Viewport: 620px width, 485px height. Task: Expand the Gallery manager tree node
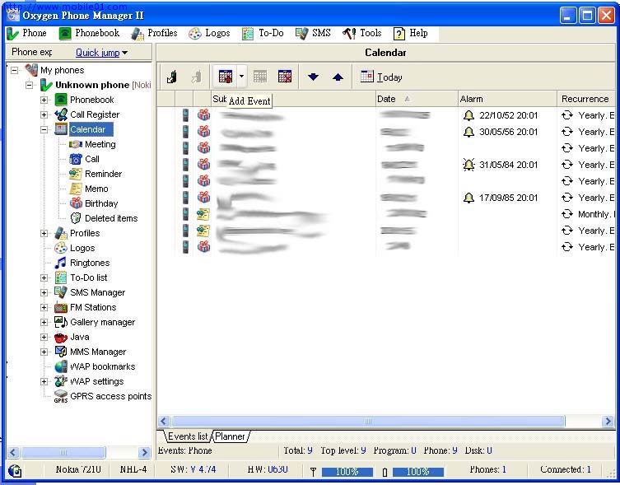44,323
